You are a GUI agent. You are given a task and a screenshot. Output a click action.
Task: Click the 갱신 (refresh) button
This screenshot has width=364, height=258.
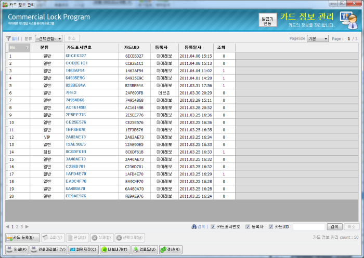click(x=171, y=249)
